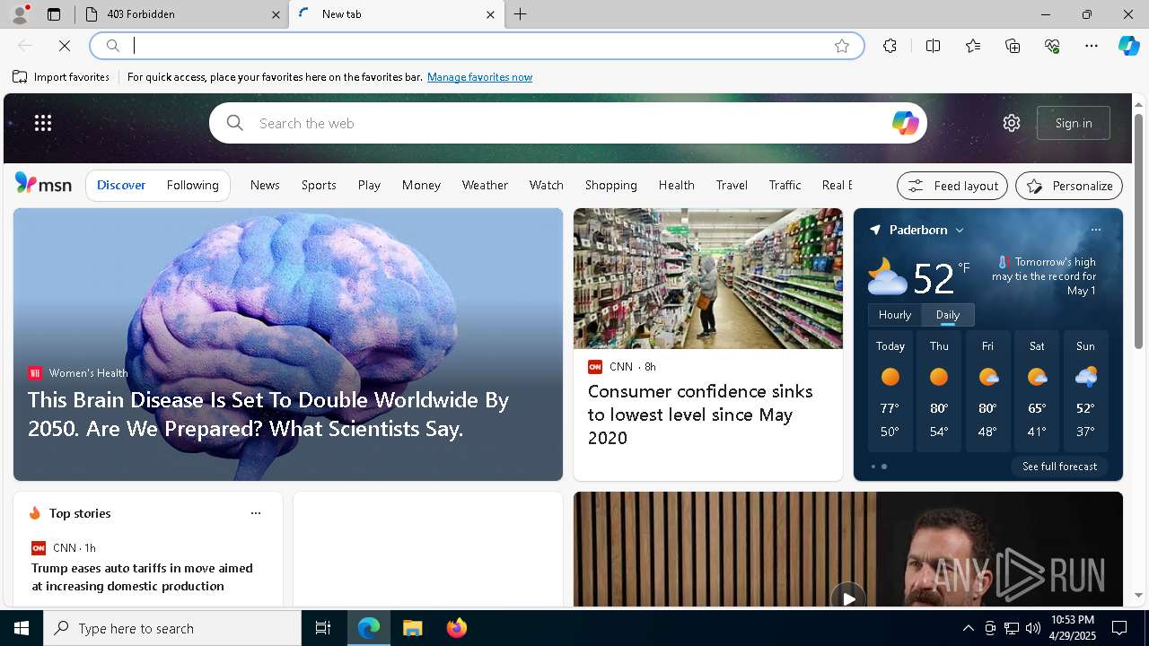1149x646 pixels.
Task: Open the browser profile icon
Action: (x=19, y=14)
